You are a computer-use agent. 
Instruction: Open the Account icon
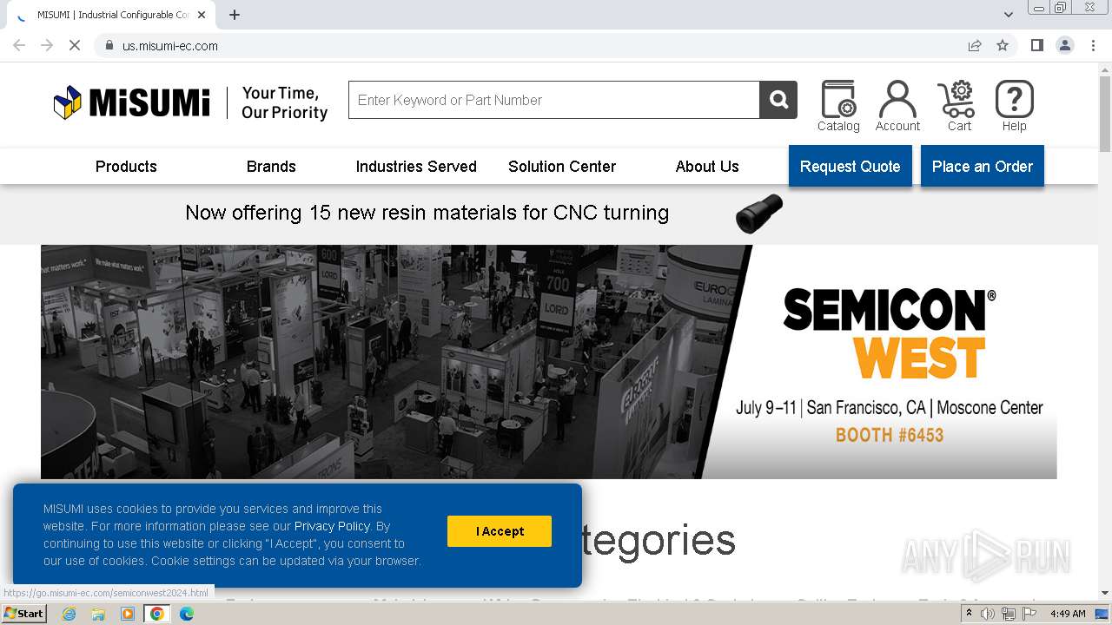897,106
